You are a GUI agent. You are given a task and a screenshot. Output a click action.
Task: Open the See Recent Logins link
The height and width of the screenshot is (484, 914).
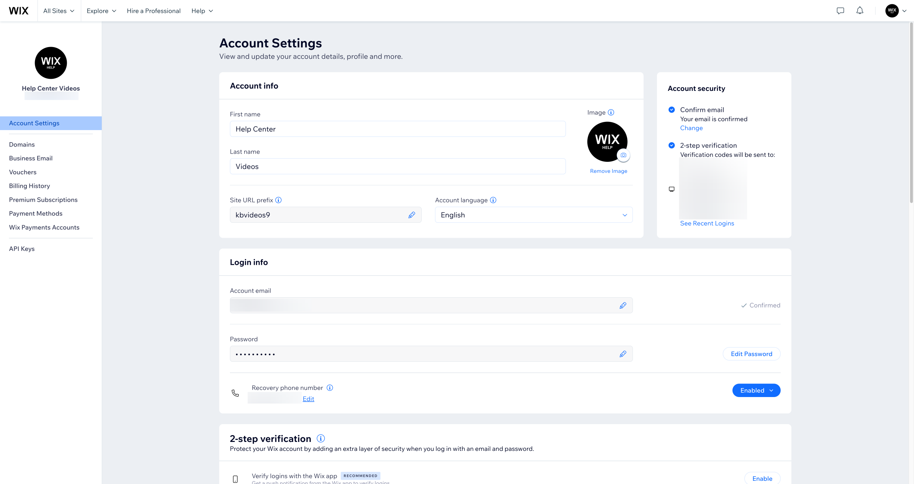(707, 223)
